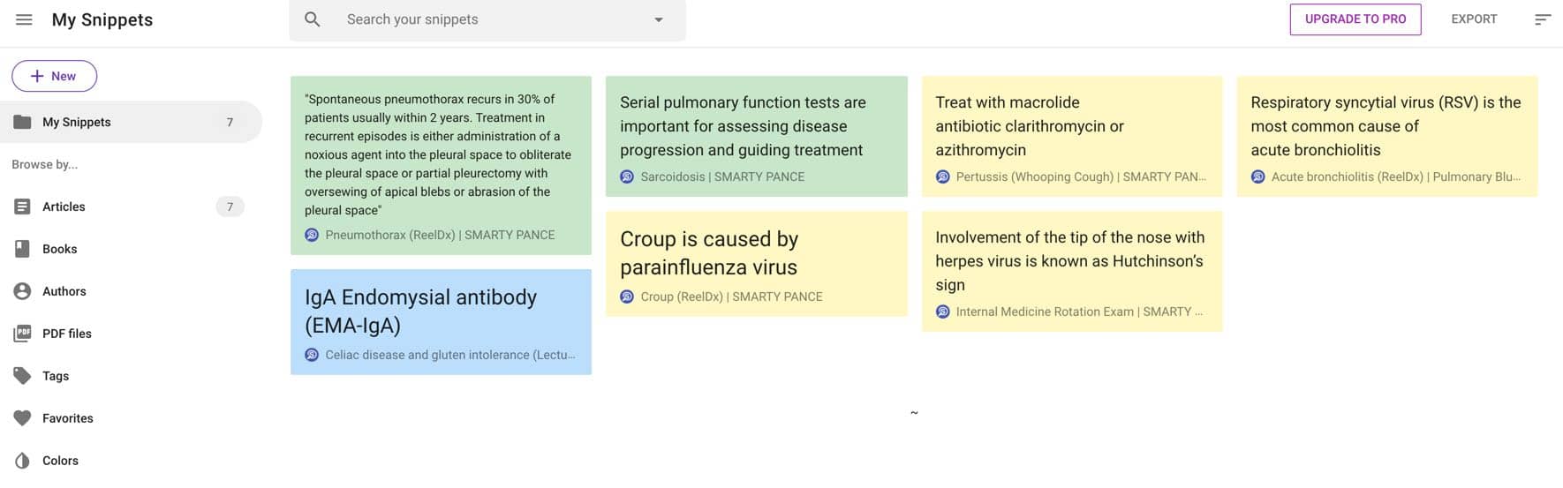Click the Export button
The image size is (1563, 488).
pyautogui.click(x=1474, y=19)
